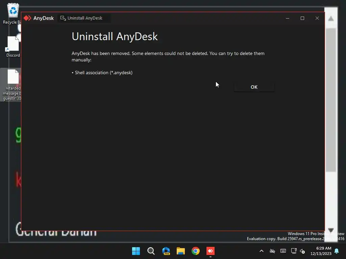Click the Shell association (*.anydesk) list item
Viewport: 346px width, 259px height.
(102, 73)
